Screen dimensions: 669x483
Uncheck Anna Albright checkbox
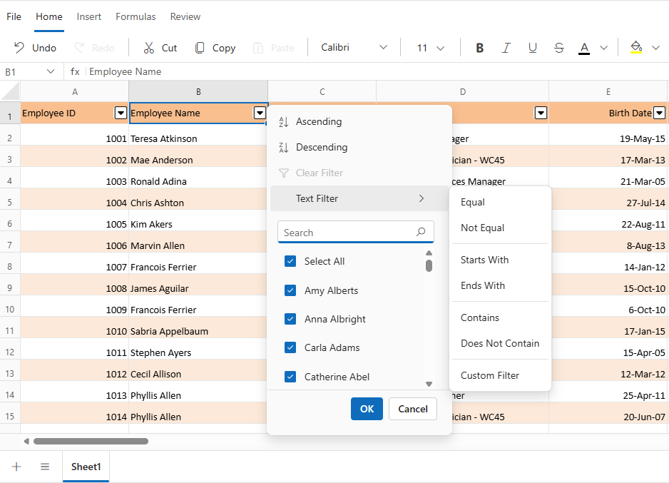click(290, 319)
